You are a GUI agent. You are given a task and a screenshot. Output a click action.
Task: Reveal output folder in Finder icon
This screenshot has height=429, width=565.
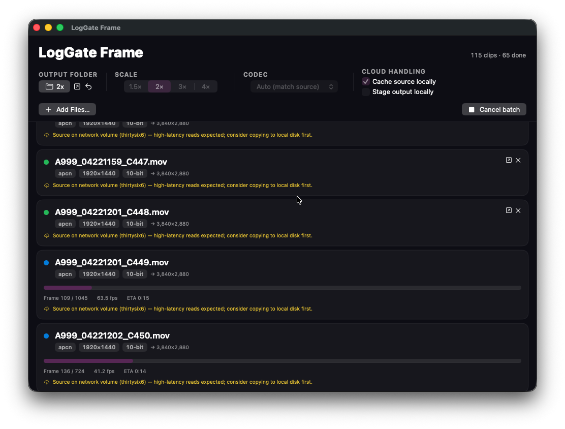[x=77, y=86]
